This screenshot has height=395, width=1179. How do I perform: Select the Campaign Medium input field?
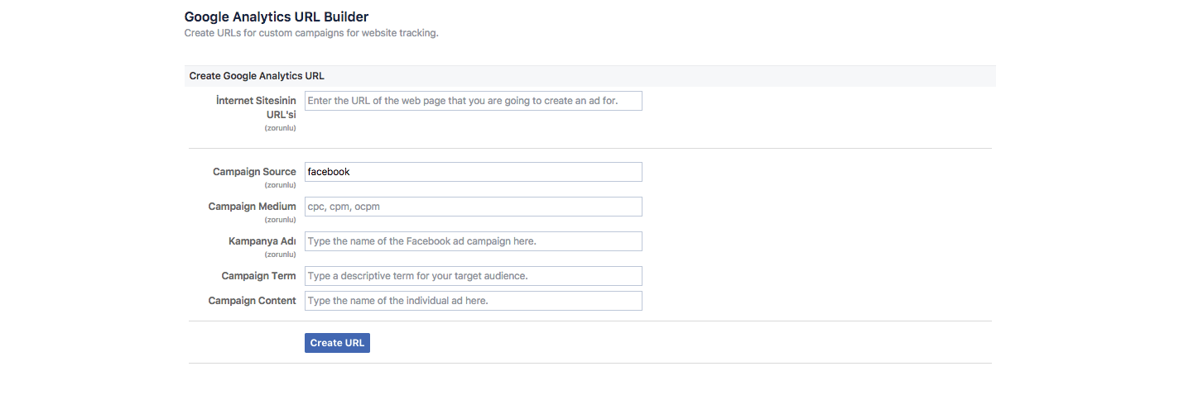point(473,207)
